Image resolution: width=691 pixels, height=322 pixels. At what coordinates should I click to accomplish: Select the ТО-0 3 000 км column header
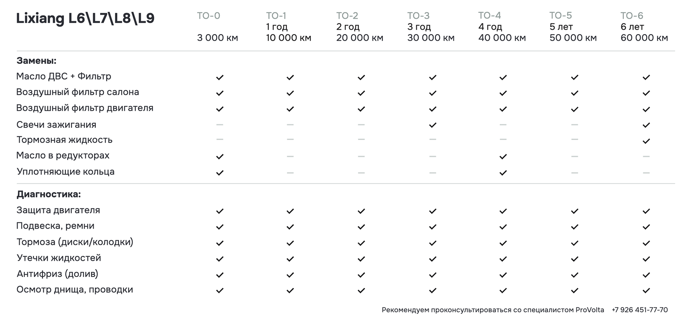pyautogui.click(x=217, y=27)
